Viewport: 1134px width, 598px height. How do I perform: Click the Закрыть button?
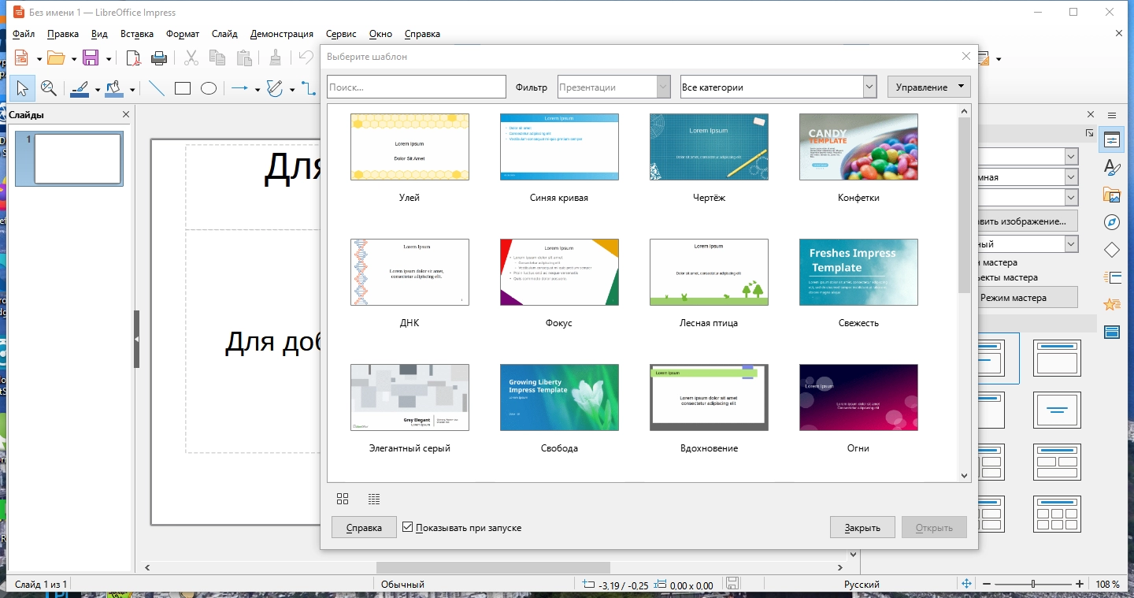(x=862, y=527)
